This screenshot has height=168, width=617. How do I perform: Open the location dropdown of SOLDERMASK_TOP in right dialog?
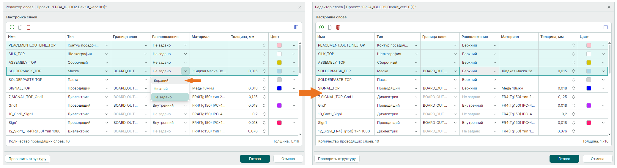pyautogui.click(x=495, y=71)
